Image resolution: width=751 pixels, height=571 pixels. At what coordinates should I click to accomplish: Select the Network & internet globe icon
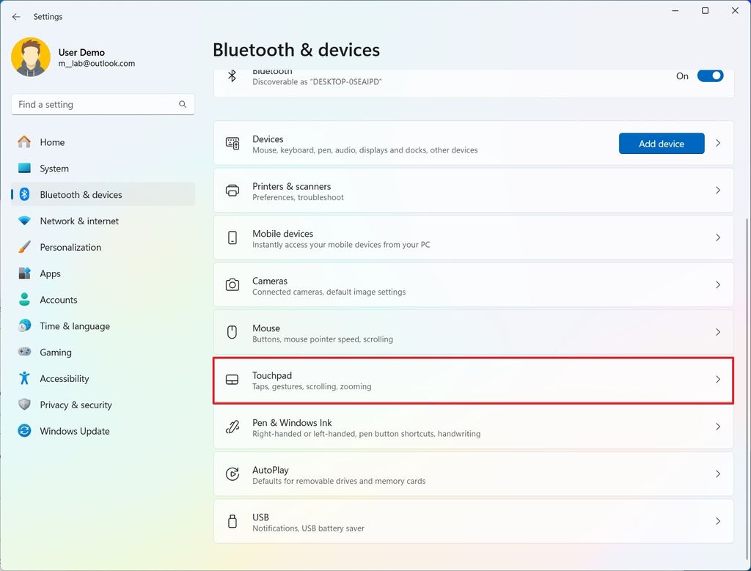click(x=26, y=221)
